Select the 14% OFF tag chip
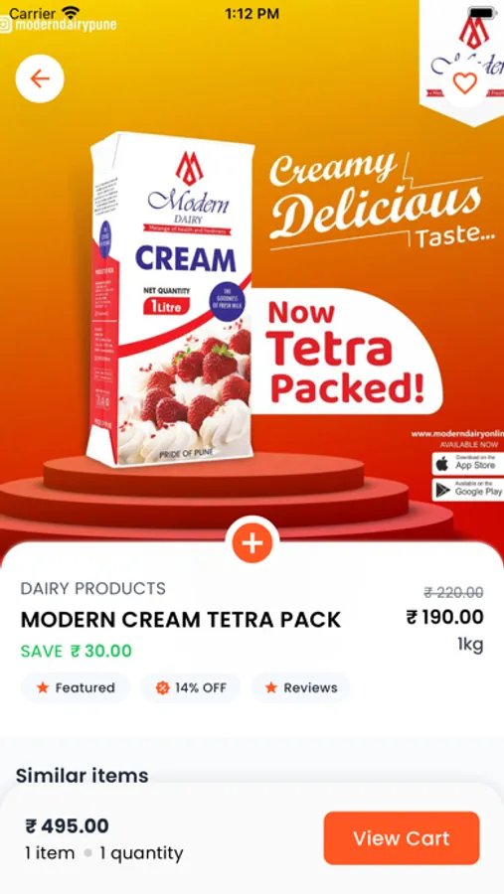 191,687
